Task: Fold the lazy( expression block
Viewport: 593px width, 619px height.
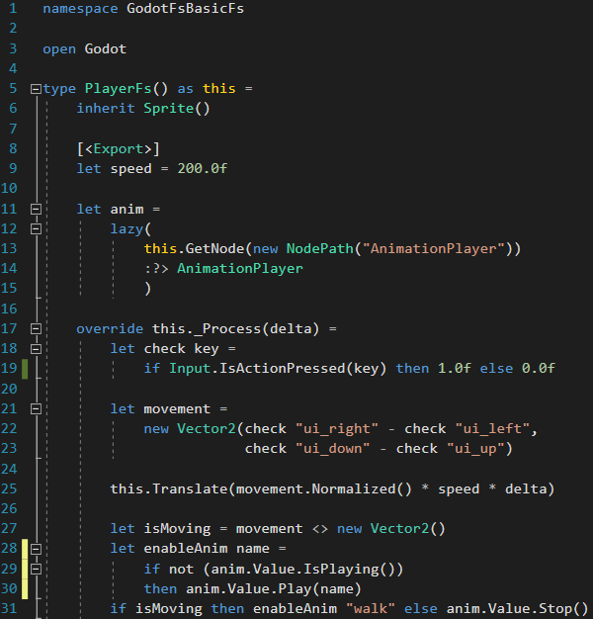Action: [x=36, y=228]
